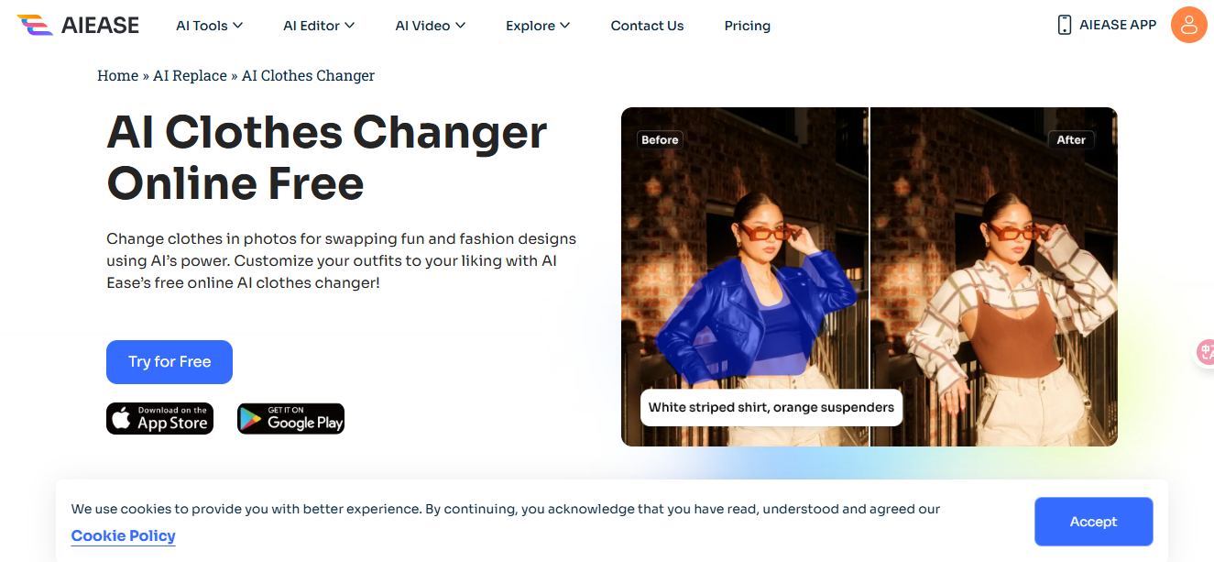Screen dimensions: 1214x562
Task: Click the phone icon beside AIEASE APP
Action: (1064, 26)
